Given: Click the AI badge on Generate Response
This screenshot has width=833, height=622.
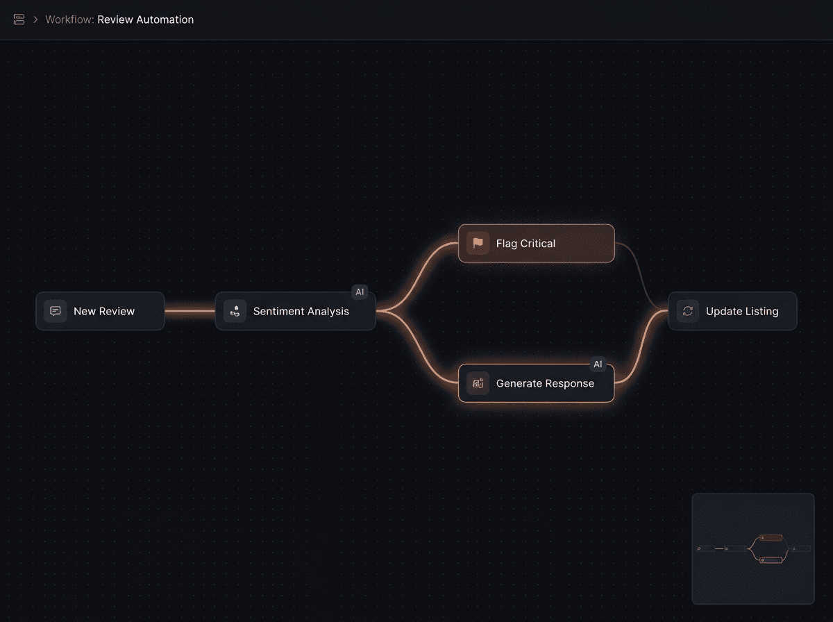Looking at the screenshot, I should [598, 364].
